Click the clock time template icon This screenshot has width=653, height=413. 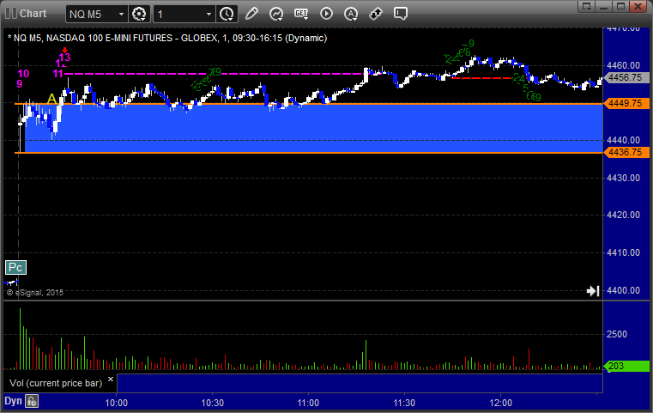pyautogui.click(x=226, y=14)
